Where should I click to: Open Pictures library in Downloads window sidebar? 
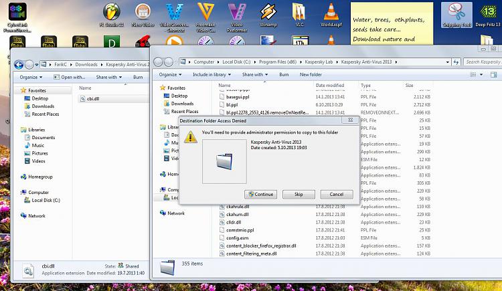pyautogui.click(x=39, y=153)
